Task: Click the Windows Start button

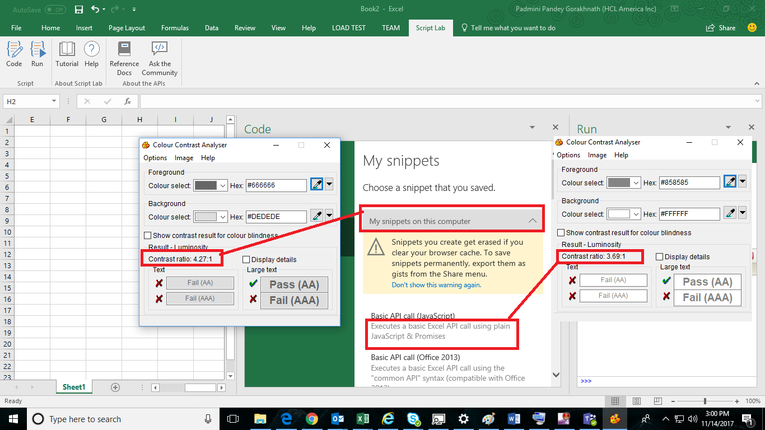Action: coord(12,418)
